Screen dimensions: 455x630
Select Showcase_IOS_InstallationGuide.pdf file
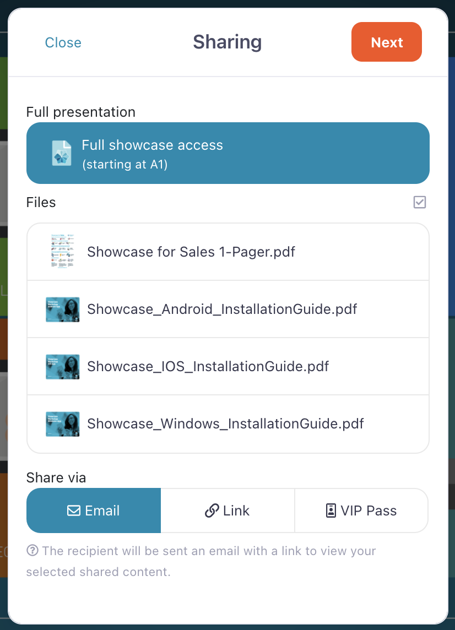click(208, 367)
